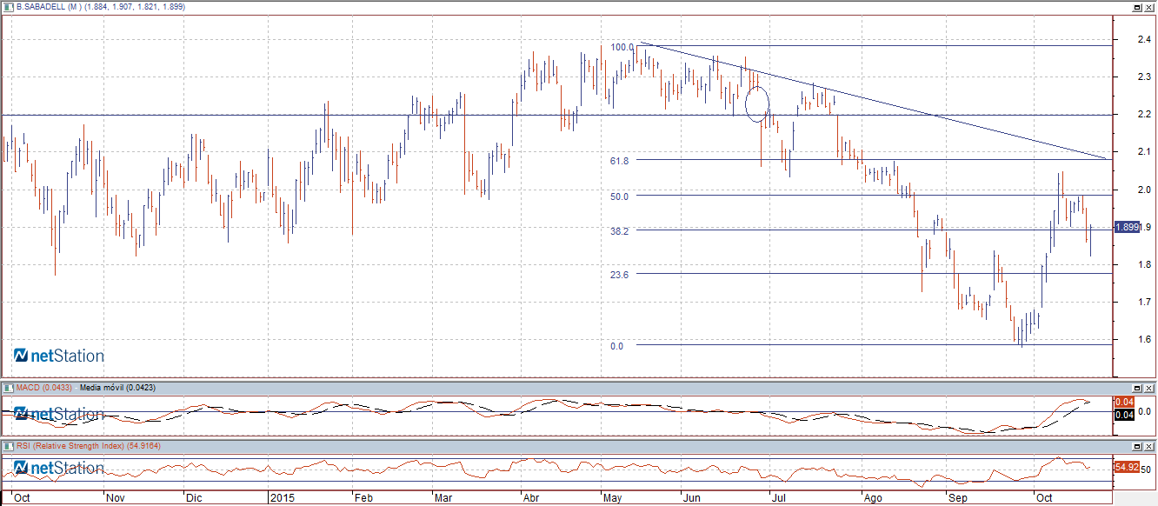This screenshot has height=506, width=1158.
Task: Click the Mar label on time axis
Action: [443, 498]
